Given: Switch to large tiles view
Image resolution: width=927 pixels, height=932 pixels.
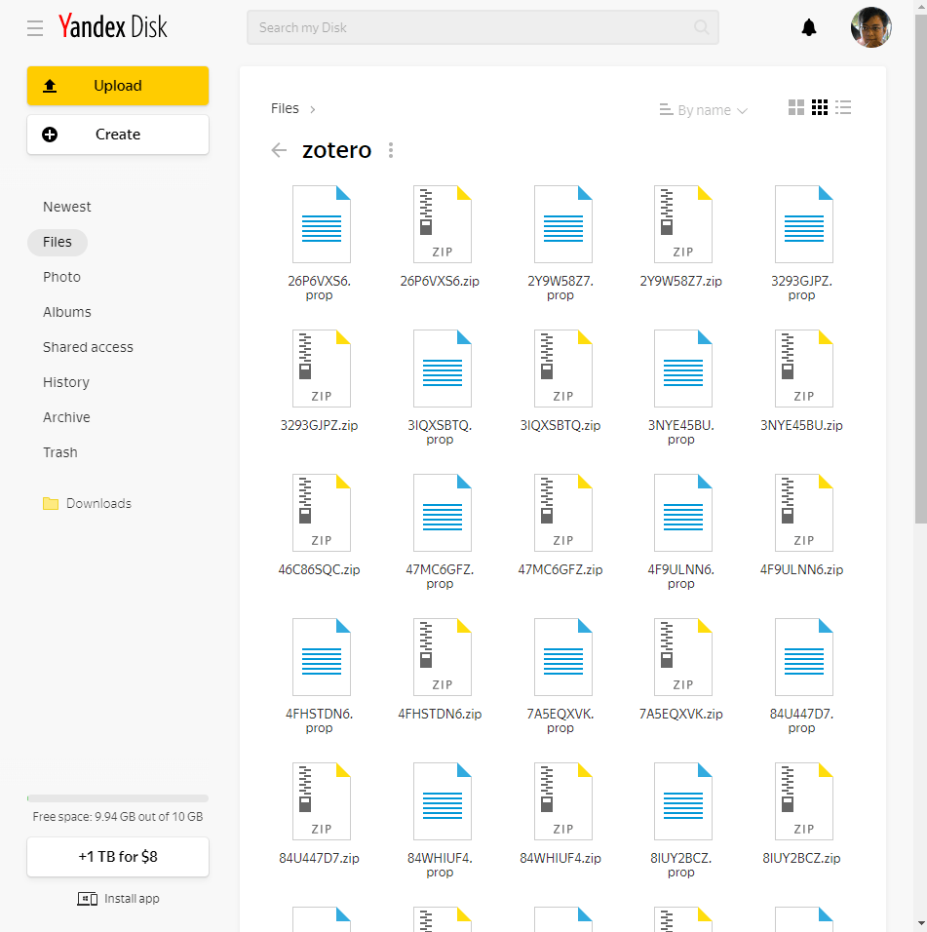Looking at the screenshot, I should point(796,108).
